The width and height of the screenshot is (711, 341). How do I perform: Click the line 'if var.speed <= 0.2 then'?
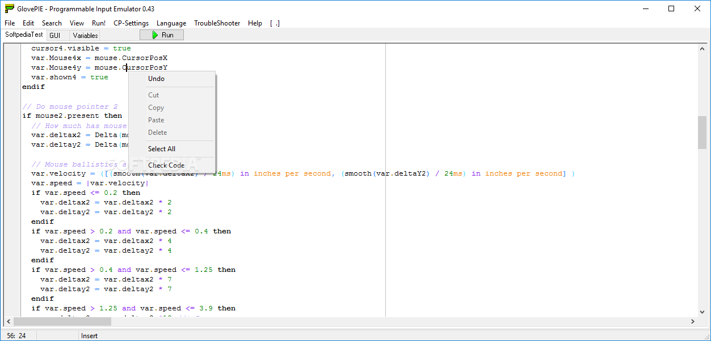(x=86, y=193)
